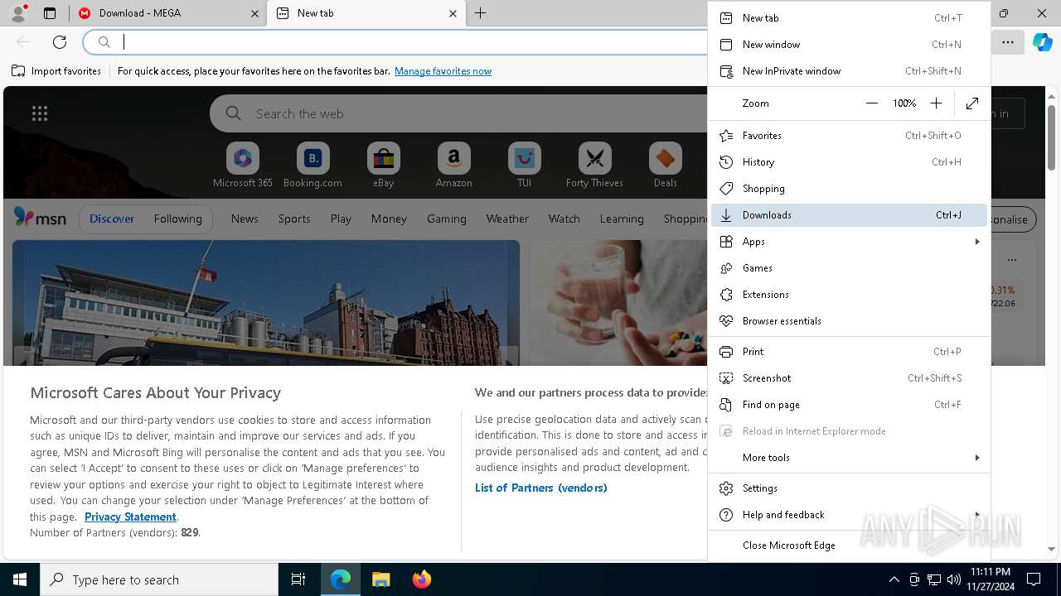Open History from the menu
The width and height of the screenshot is (1061, 596).
click(x=849, y=162)
